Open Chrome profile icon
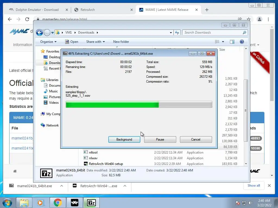278x208 pixels. 260,19
